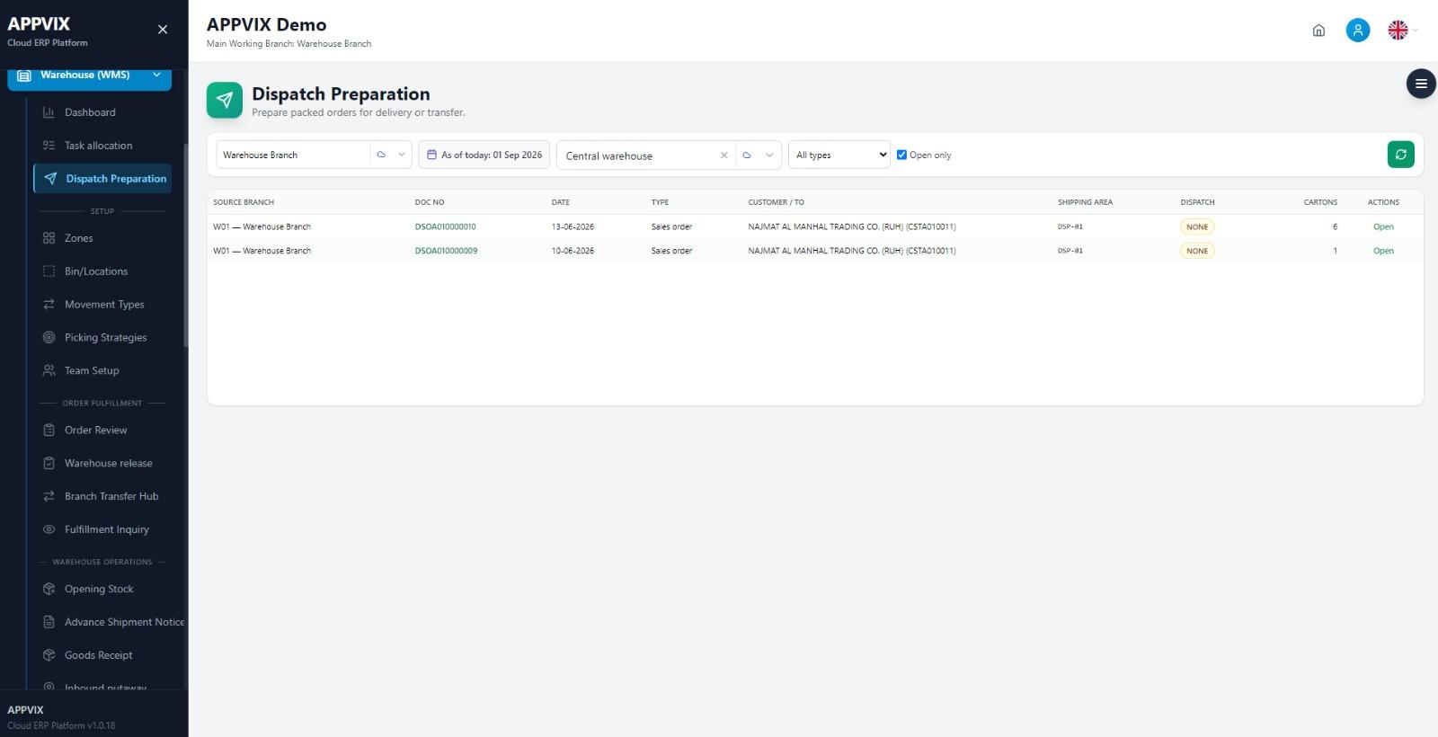Click the home icon in the header
This screenshot has width=1438, height=737.
1318,31
